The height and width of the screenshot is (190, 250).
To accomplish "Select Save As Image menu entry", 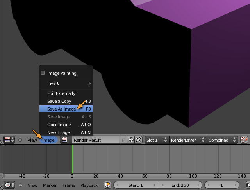I will [x=62, y=109].
